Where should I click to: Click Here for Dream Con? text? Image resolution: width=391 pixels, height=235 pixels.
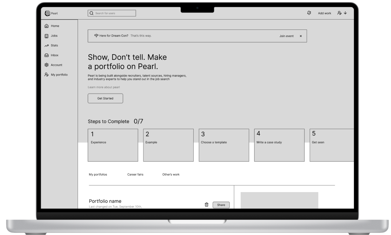click(x=114, y=36)
